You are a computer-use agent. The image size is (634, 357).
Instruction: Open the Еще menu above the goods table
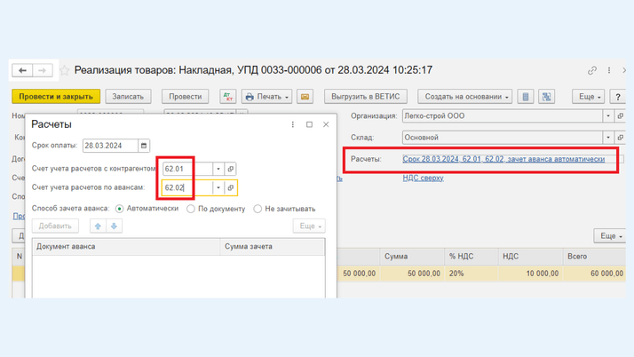[610, 235]
